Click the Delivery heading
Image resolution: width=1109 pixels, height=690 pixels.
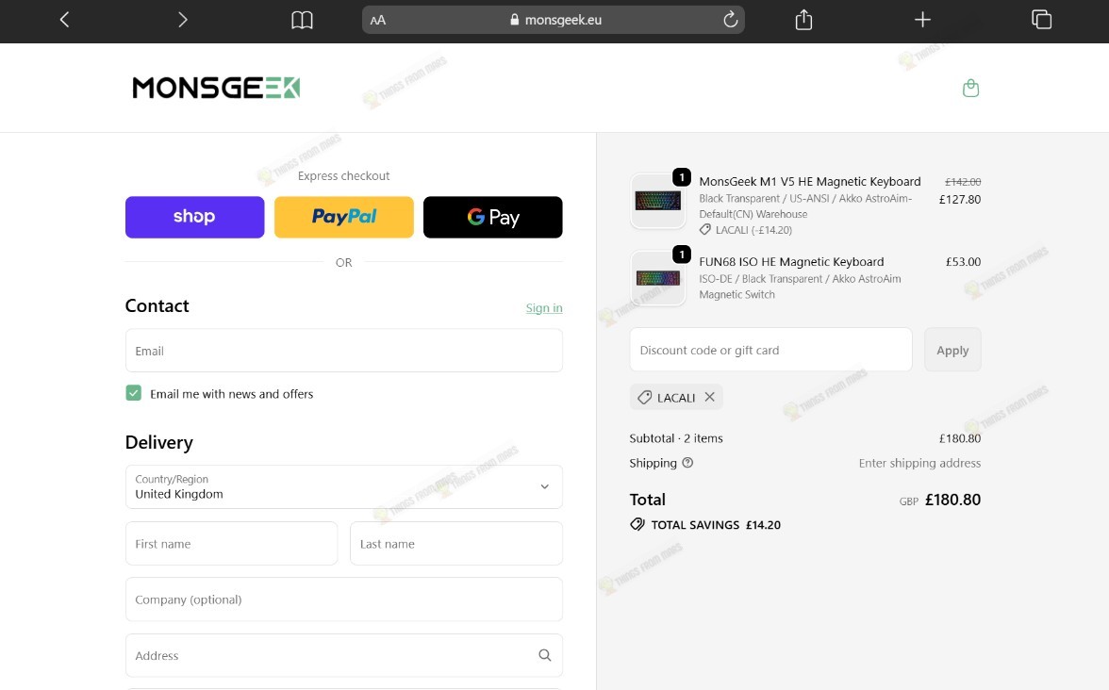159,443
